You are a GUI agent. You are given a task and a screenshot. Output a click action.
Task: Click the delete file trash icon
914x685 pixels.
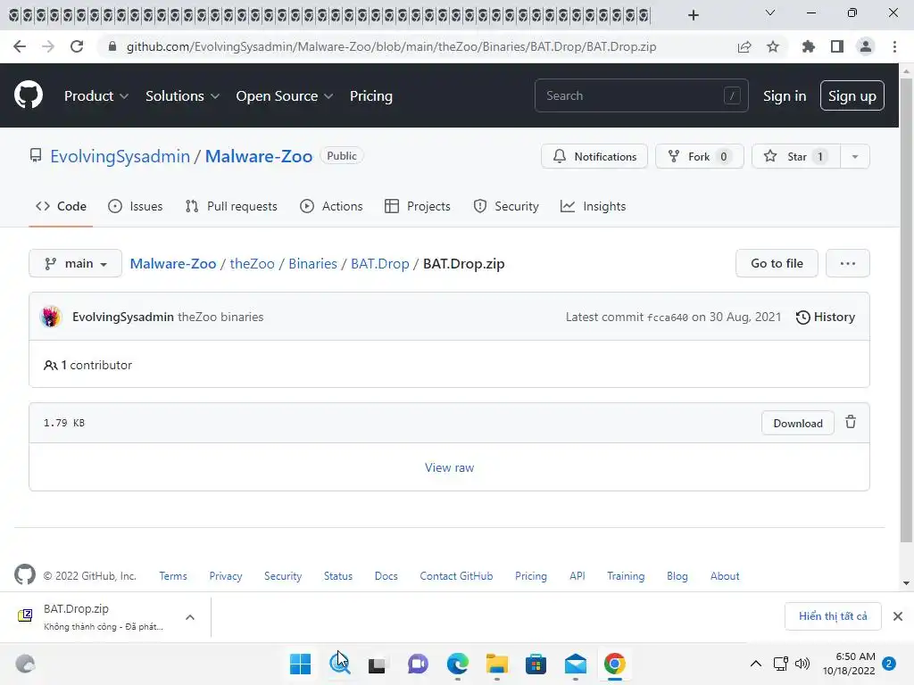pyautogui.click(x=851, y=422)
